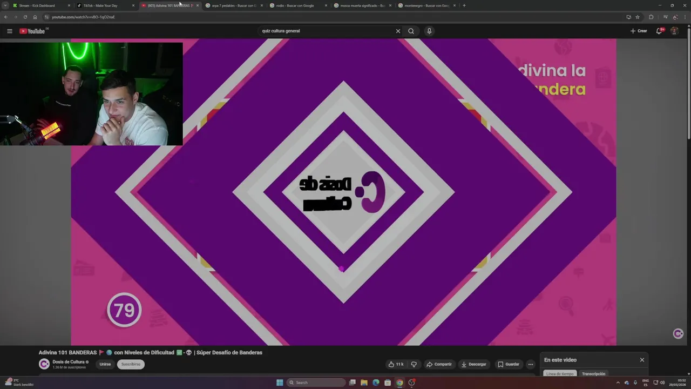Start voice search with the microphone

(x=429, y=31)
